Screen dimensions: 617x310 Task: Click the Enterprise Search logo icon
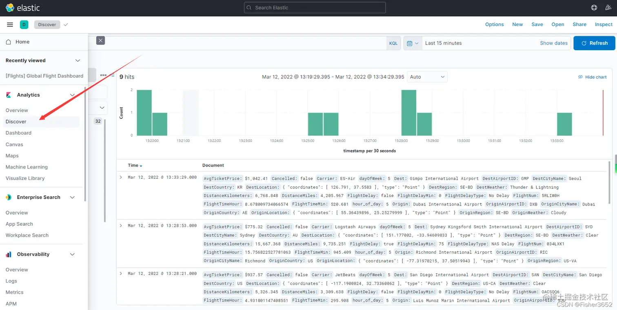pyautogui.click(x=9, y=197)
